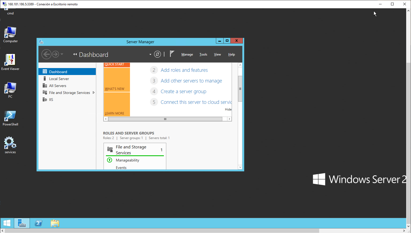Click the dashboard vertical scrollbar thumb
The width and height of the screenshot is (411, 233).
240,89
